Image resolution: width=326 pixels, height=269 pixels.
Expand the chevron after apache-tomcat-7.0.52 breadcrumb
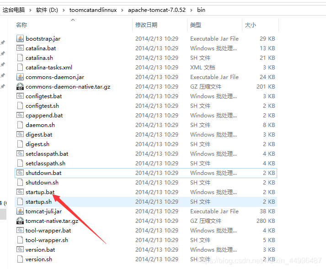click(x=191, y=10)
